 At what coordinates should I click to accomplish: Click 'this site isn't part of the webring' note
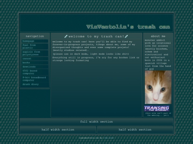pos(158,114)
